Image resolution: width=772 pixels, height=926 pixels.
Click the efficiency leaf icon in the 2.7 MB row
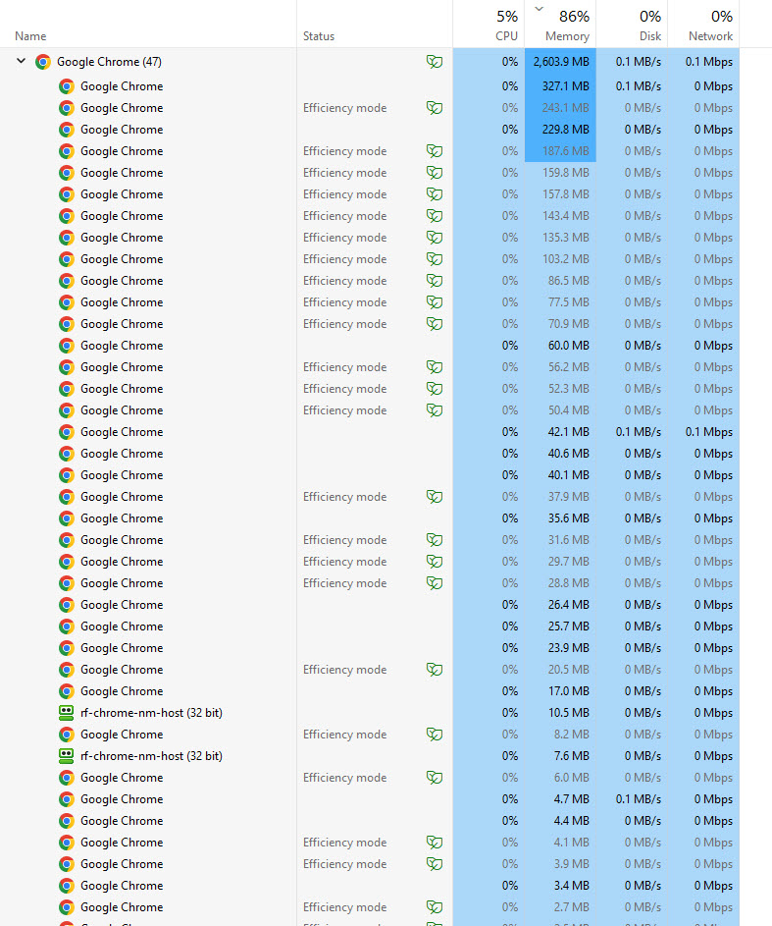pyautogui.click(x=435, y=907)
